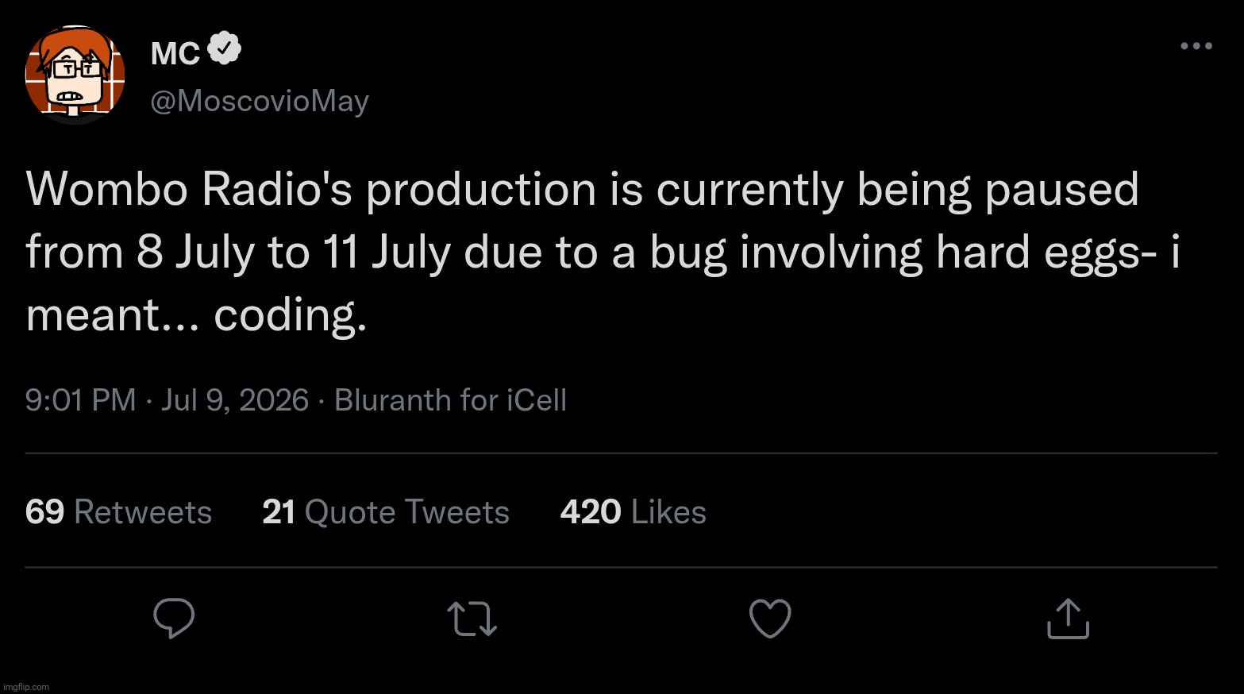View the 21 Quote Tweets list

[x=386, y=512]
